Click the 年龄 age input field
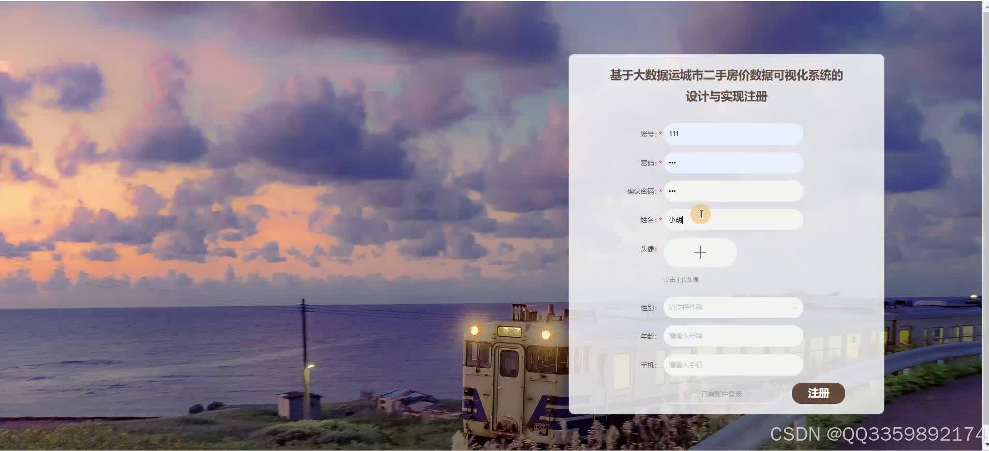 733,336
